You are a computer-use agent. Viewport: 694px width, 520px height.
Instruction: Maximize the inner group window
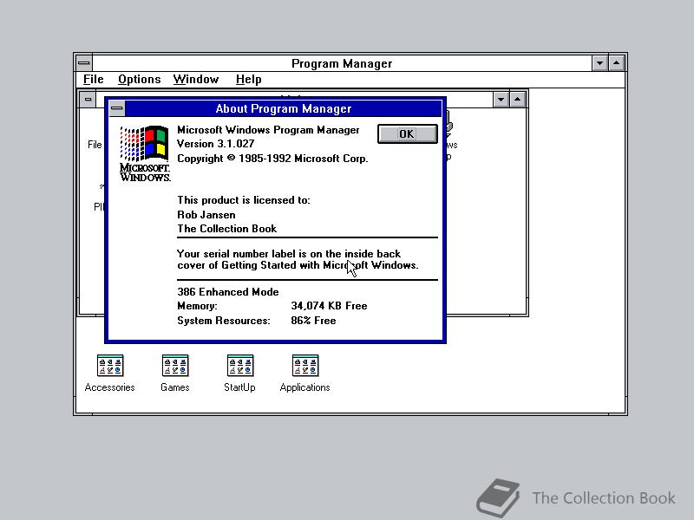click(x=517, y=100)
